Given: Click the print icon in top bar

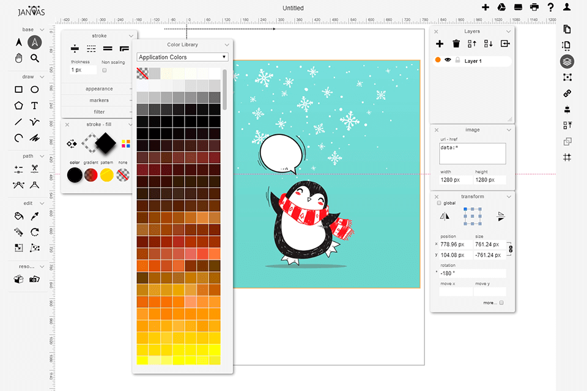Looking at the screenshot, I should [534, 7].
